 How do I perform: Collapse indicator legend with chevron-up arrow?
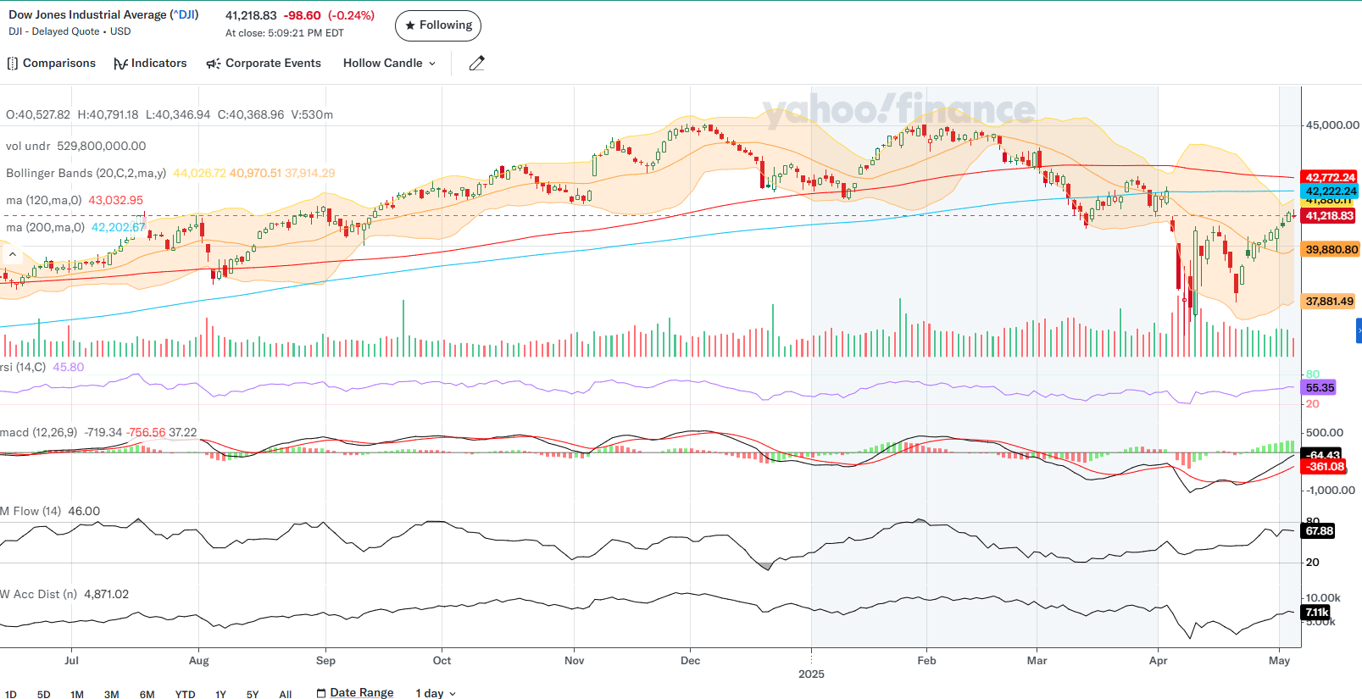(13, 254)
